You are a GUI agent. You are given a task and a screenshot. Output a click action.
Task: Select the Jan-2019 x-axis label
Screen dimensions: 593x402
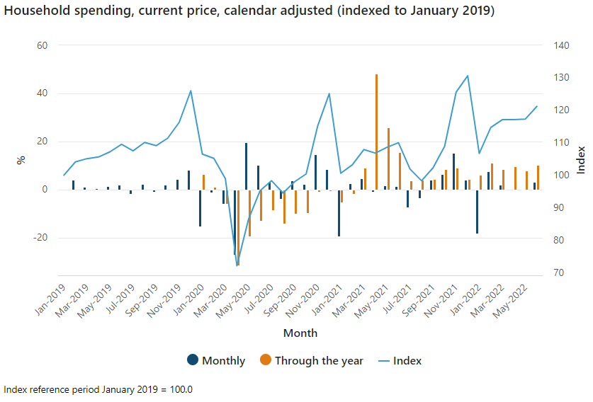pyautogui.click(x=52, y=297)
